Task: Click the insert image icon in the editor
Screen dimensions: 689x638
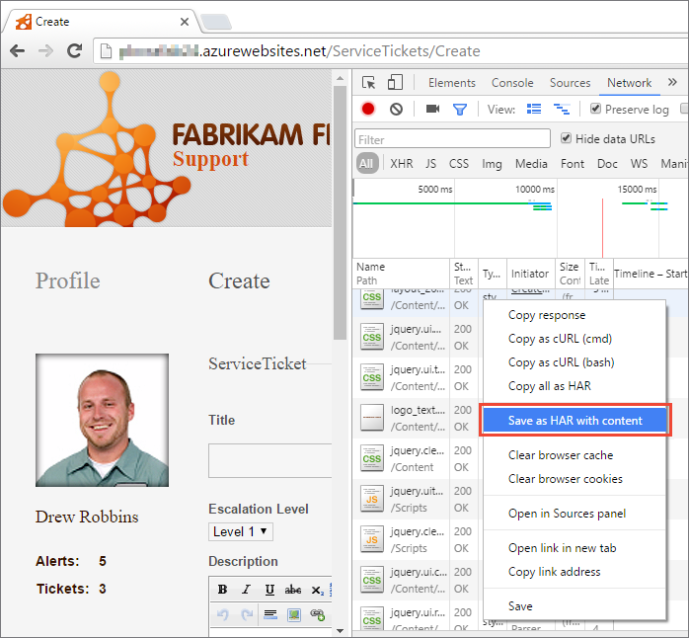Action: point(294,614)
